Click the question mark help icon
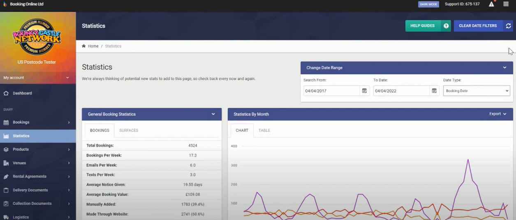The width and height of the screenshot is (516, 220). tap(446, 26)
